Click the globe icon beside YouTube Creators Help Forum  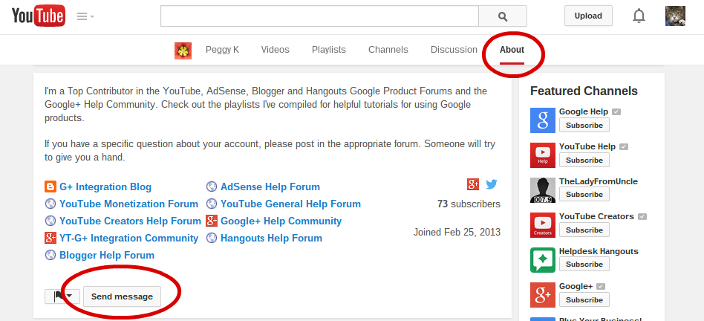(50, 221)
